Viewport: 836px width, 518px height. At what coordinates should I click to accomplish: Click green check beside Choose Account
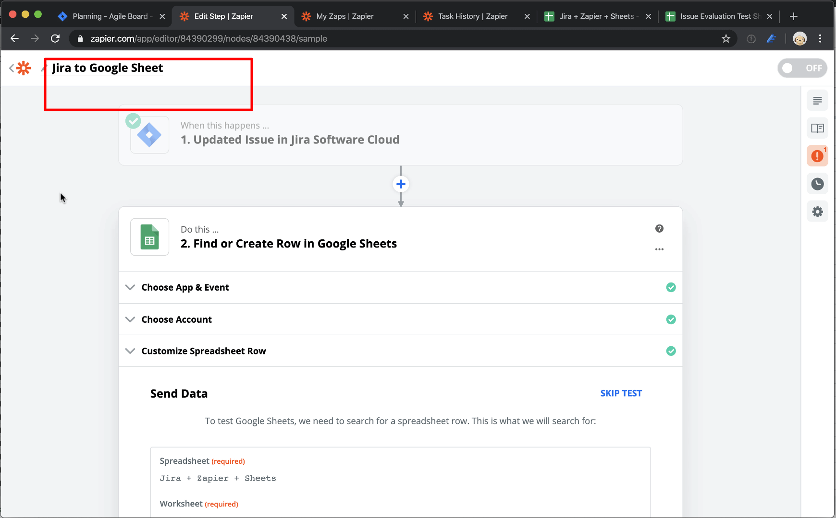(x=671, y=319)
